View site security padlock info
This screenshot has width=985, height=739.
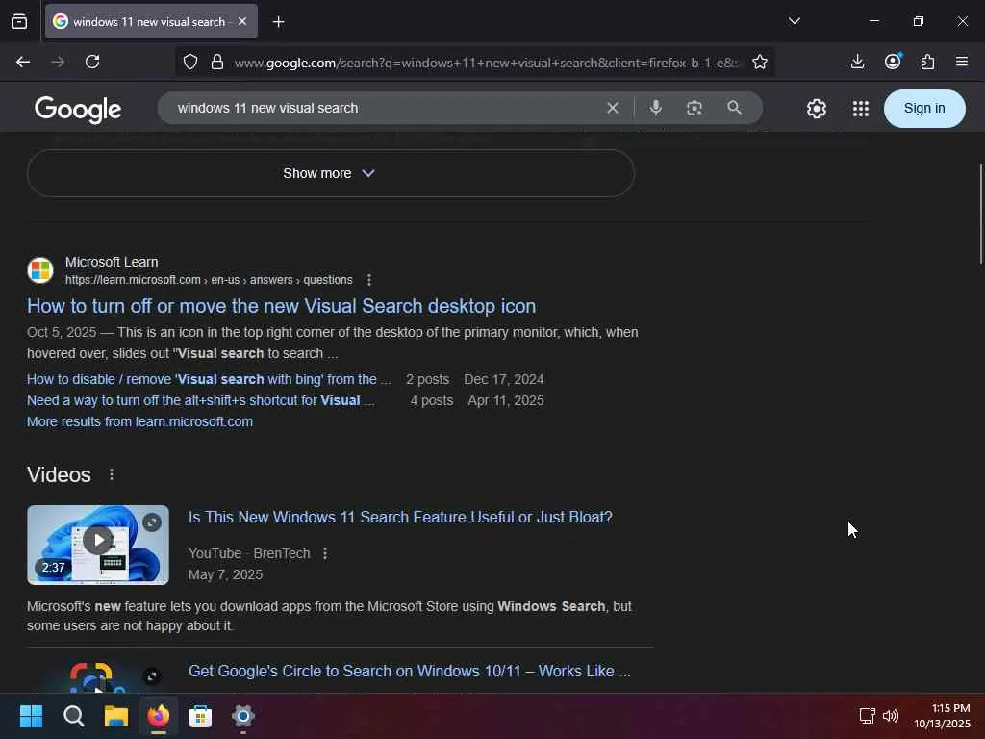click(x=217, y=62)
